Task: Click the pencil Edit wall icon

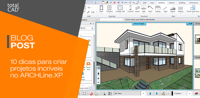Action: coord(88,12)
